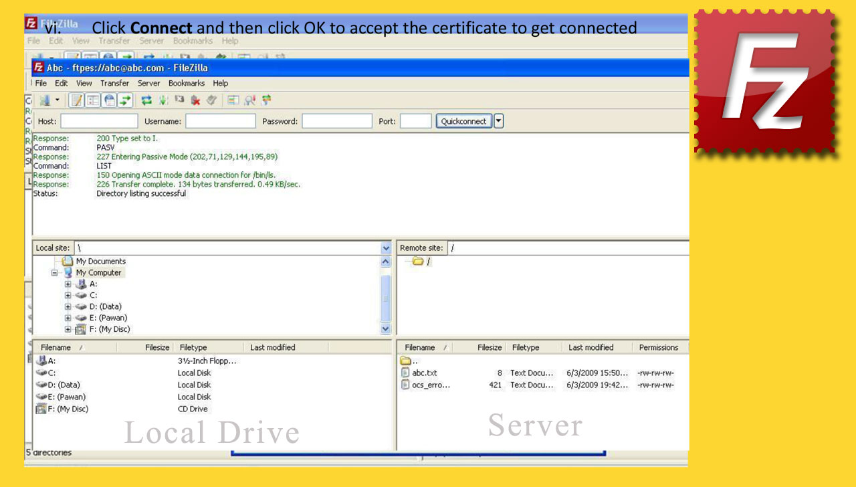Click the process queue toolbar icon
Screen dimensions: 856x487
(x=163, y=100)
